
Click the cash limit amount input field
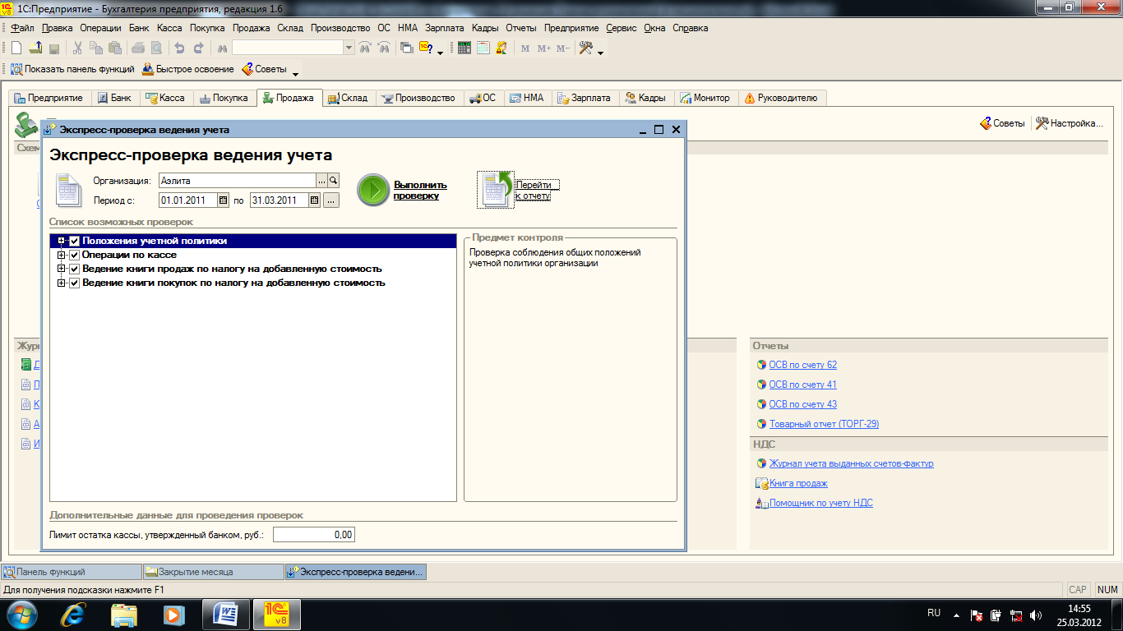[x=314, y=535]
